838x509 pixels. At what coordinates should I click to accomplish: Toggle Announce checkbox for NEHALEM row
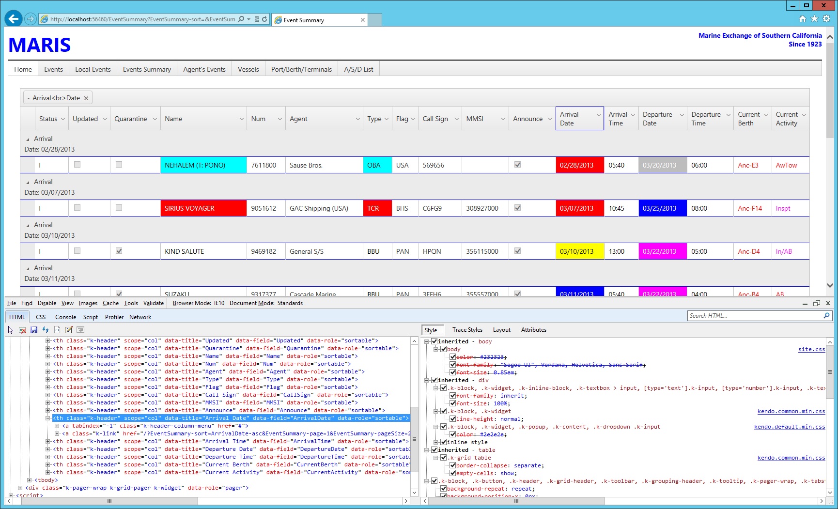[x=517, y=165]
